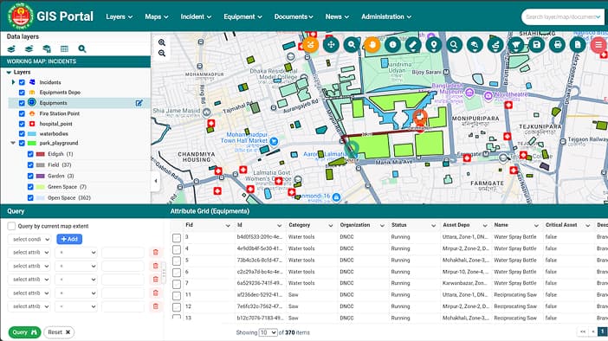
Task: Click the search icon in Data layers toolbar
Action: pos(81,48)
